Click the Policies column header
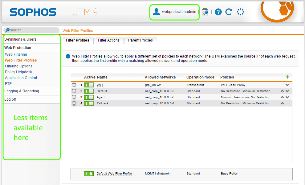Image resolution: width=305 pixels, height=185 pixels. pos(227,77)
